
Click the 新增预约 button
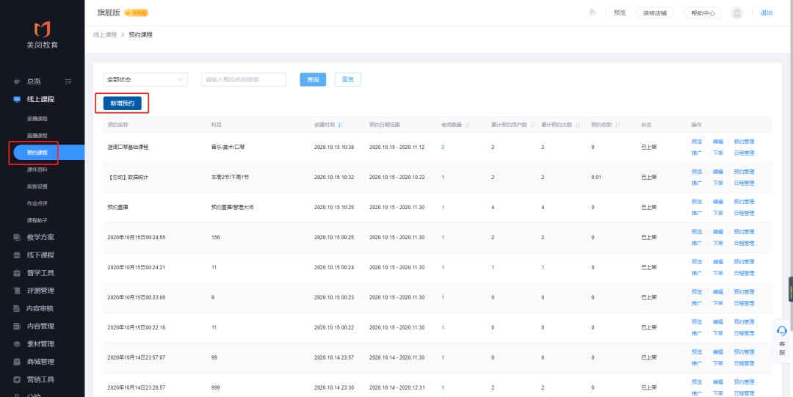pyautogui.click(x=122, y=103)
